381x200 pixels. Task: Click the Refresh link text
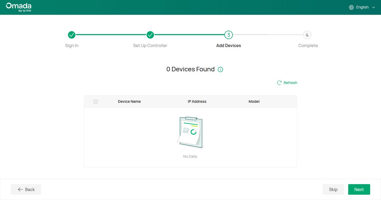tap(290, 83)
